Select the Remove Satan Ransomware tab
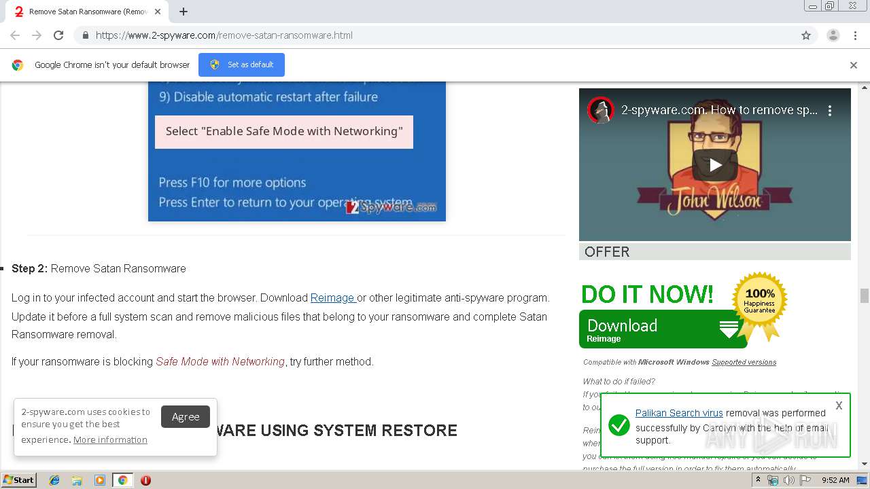 [88, 12]
